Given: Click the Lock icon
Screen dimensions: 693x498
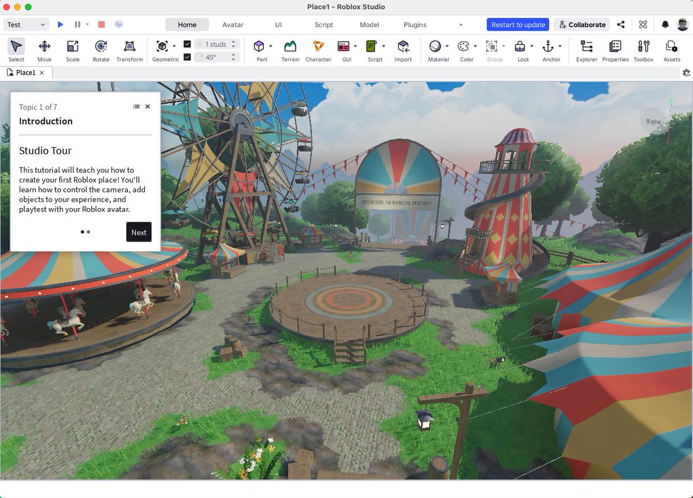Looking at the screenshot, I should [x=520, y=46].
